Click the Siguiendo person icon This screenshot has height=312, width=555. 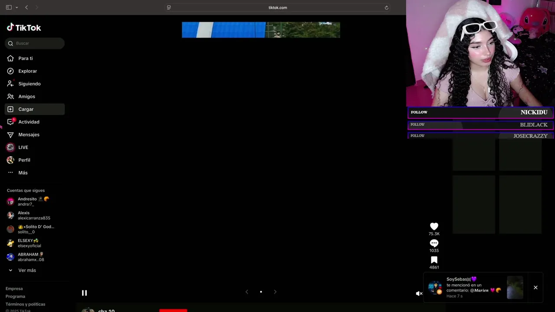tap(10, 84)
